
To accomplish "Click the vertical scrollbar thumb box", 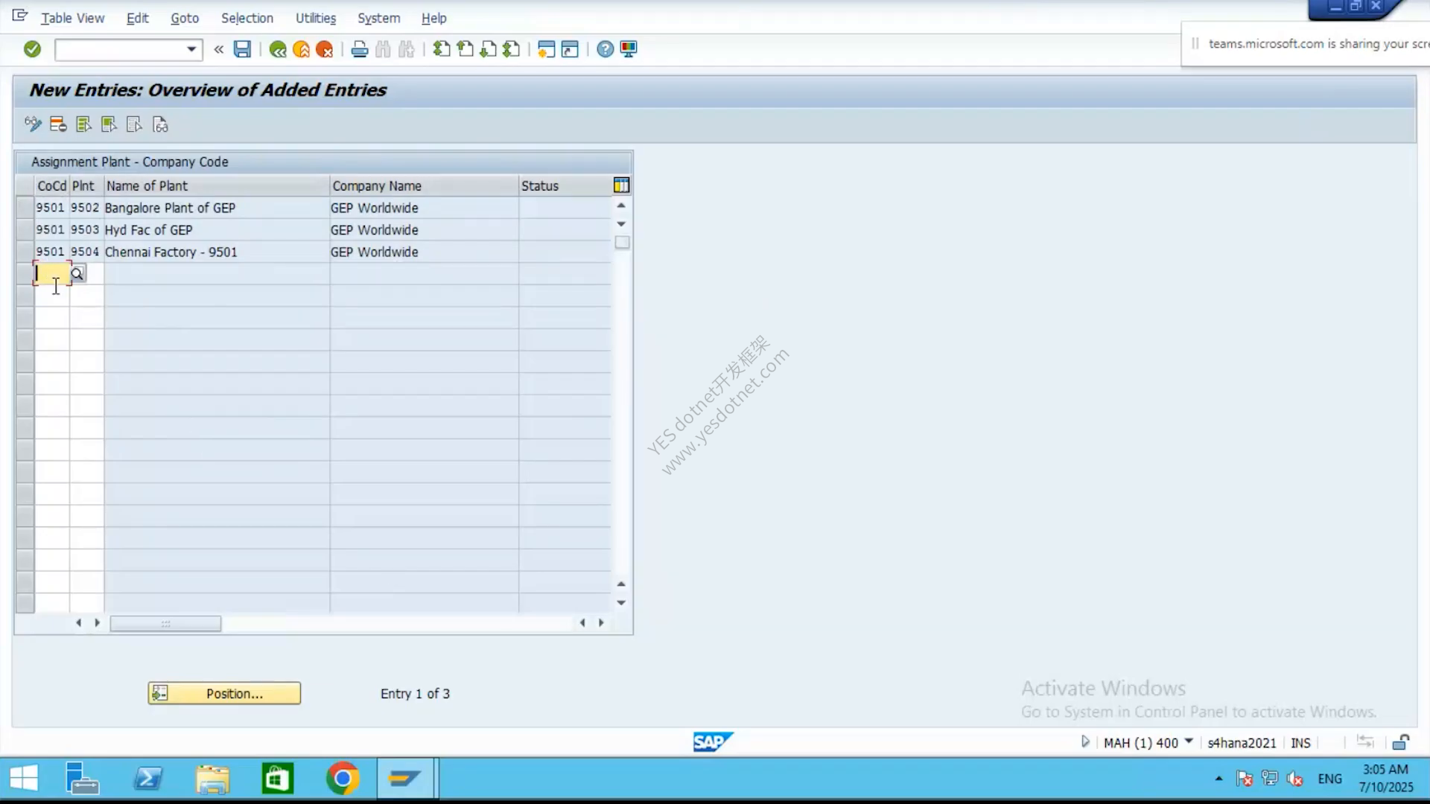I will point(622,243).
